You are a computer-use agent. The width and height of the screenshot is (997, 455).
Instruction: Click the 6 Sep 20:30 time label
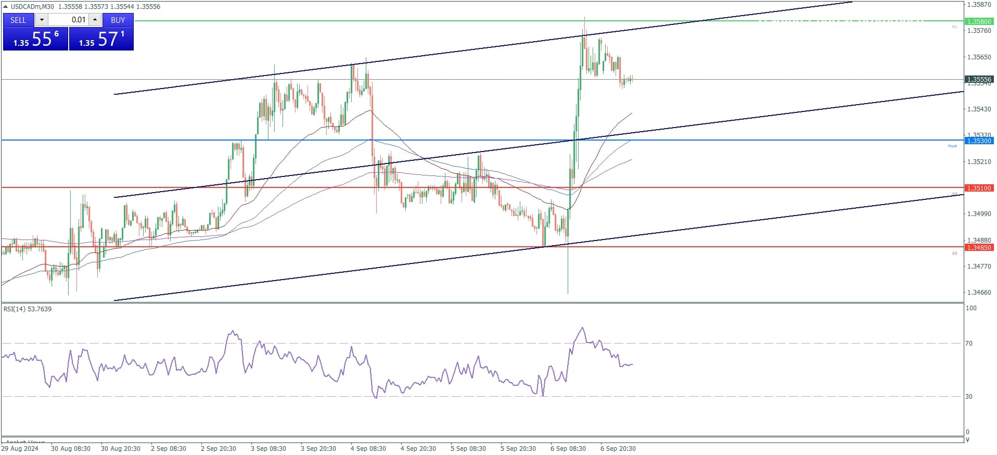pos(618,449)
